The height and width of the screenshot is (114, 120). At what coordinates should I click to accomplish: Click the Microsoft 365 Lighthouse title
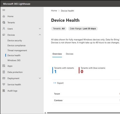click(17, 4)
